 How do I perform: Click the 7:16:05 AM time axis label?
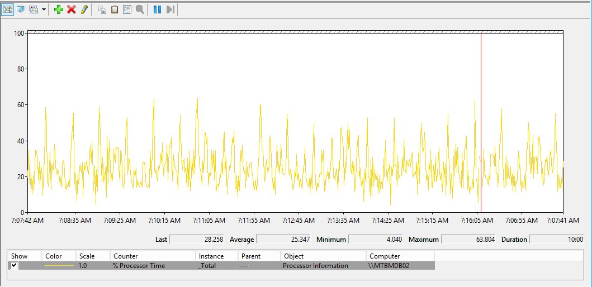[x=477, y=220]
